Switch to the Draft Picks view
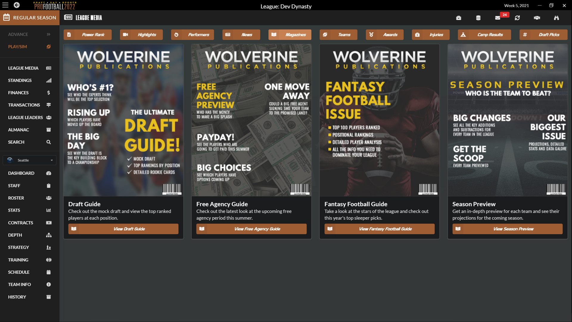This screenshot has height=322, width=572. pyautogui.click(x=543, y=35)
